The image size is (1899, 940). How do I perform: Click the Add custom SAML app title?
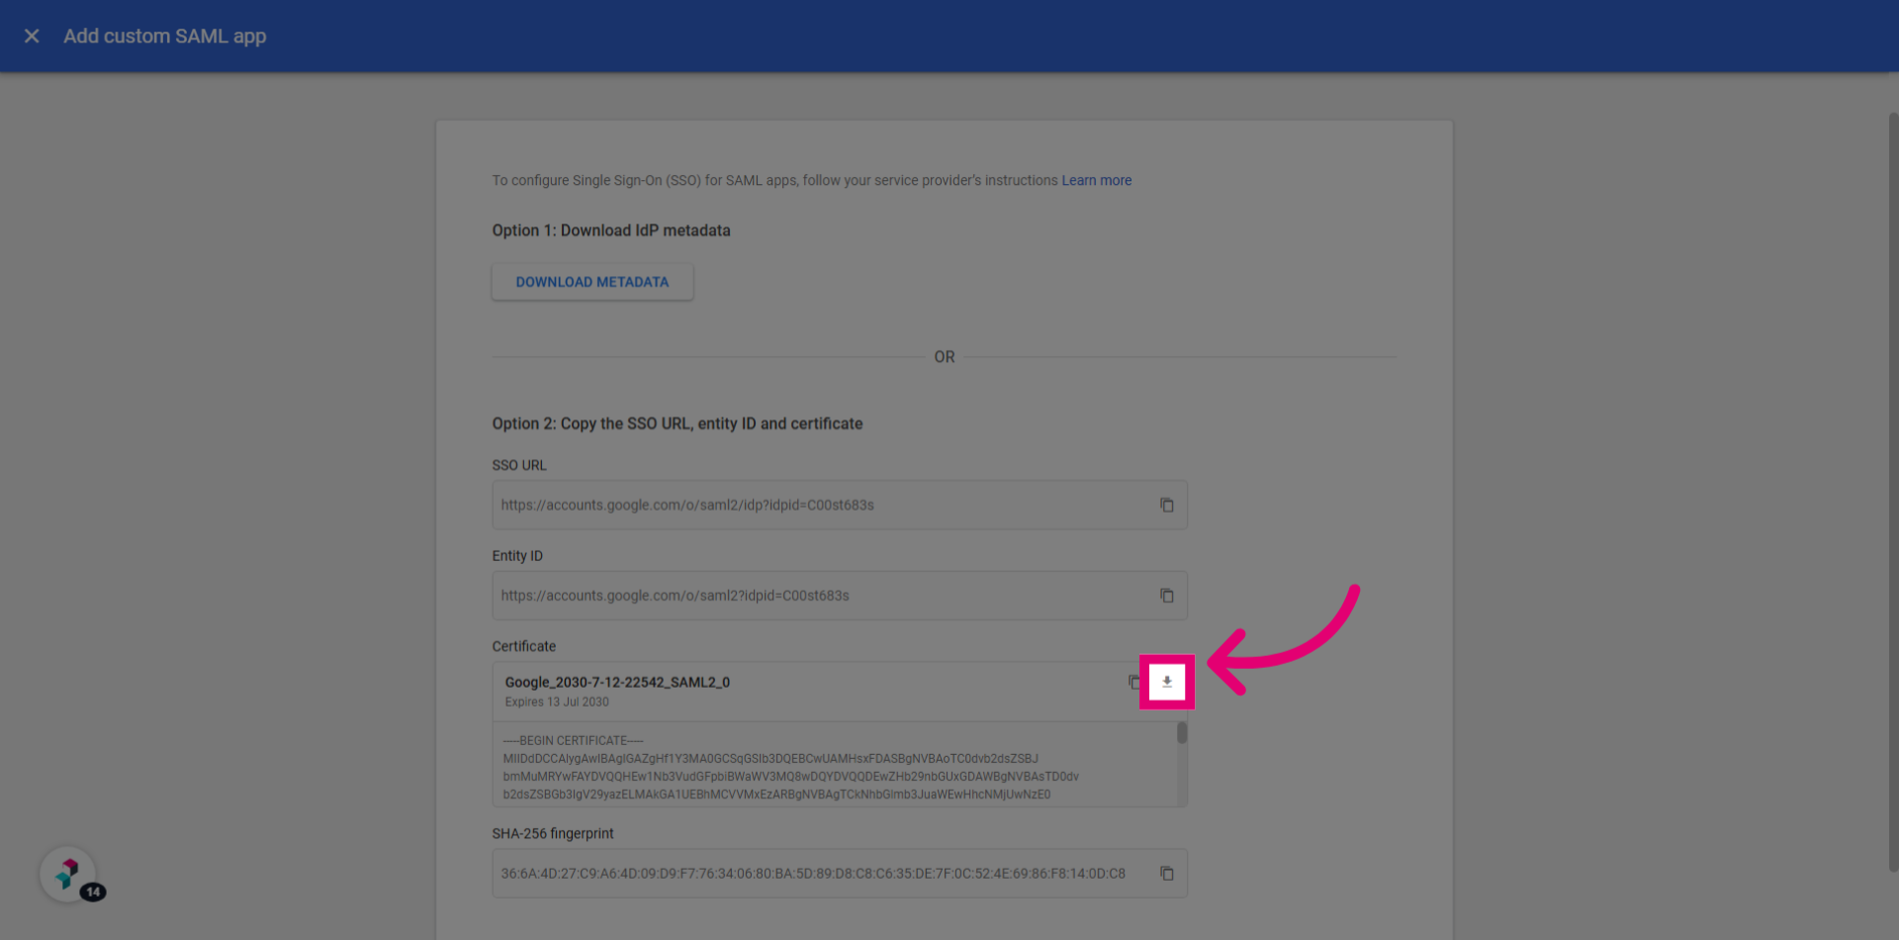(165, 36)
